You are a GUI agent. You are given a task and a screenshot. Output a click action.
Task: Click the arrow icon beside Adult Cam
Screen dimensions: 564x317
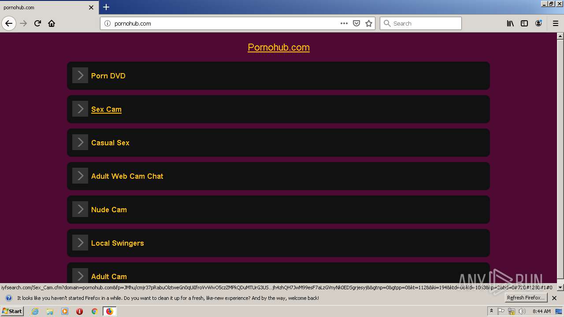point(80,276)
